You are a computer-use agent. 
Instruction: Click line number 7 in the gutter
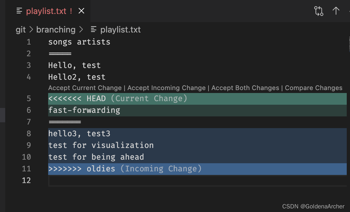tap(29, 122)
